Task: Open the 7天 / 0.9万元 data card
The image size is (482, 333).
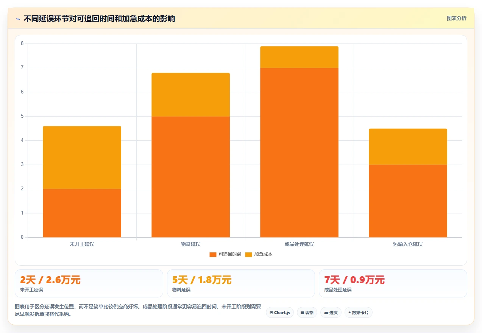Action: (393, 283)
